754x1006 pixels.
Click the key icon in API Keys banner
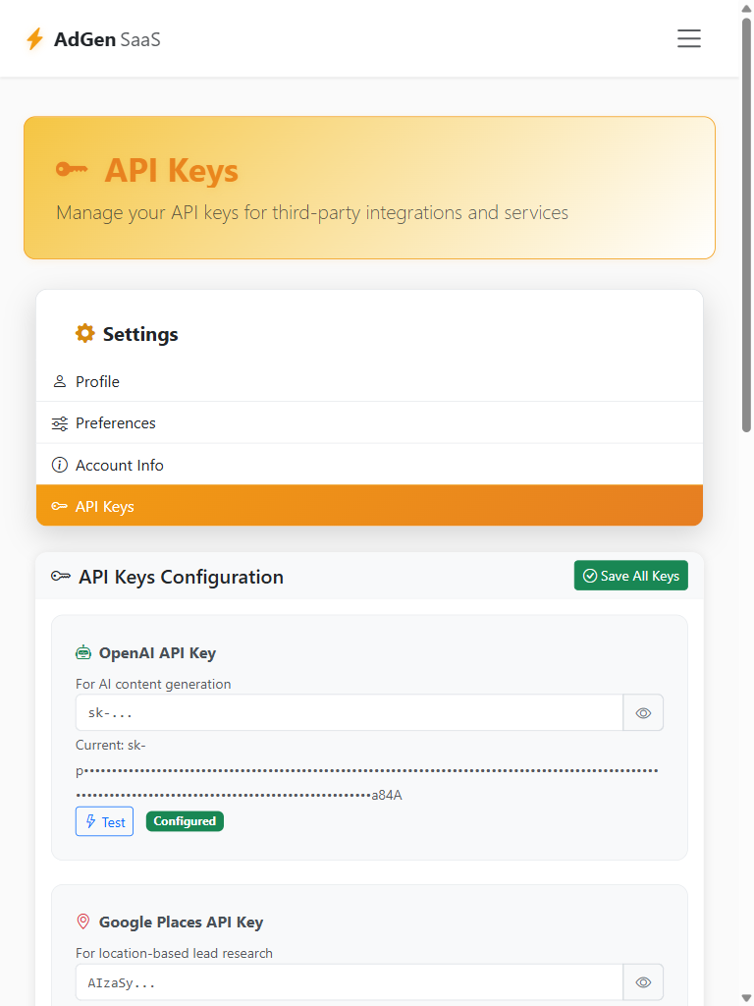pos(72,169)
